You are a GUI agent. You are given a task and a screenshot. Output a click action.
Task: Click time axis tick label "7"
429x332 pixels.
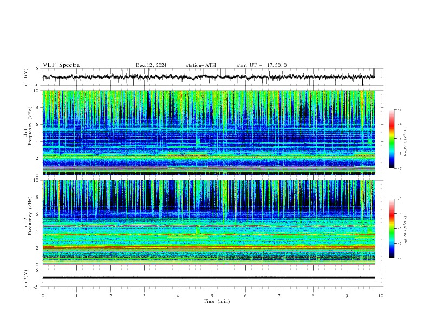[279, 296]
